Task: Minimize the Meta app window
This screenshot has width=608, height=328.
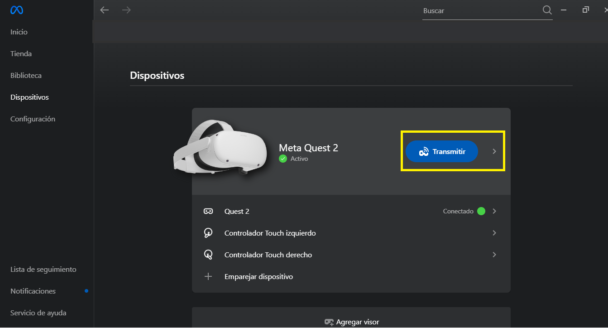Action: 564,10
